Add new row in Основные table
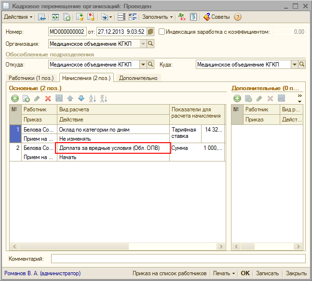Screen dimensions: 312x281 [15, 98]
